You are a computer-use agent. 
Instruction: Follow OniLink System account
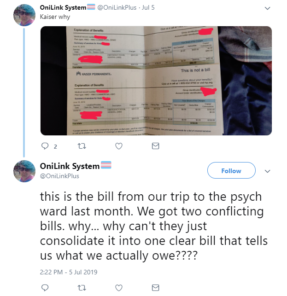point(231,170)
